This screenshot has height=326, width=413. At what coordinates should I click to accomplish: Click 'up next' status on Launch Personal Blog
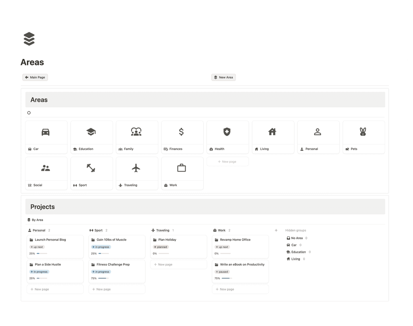click(37, 247)
